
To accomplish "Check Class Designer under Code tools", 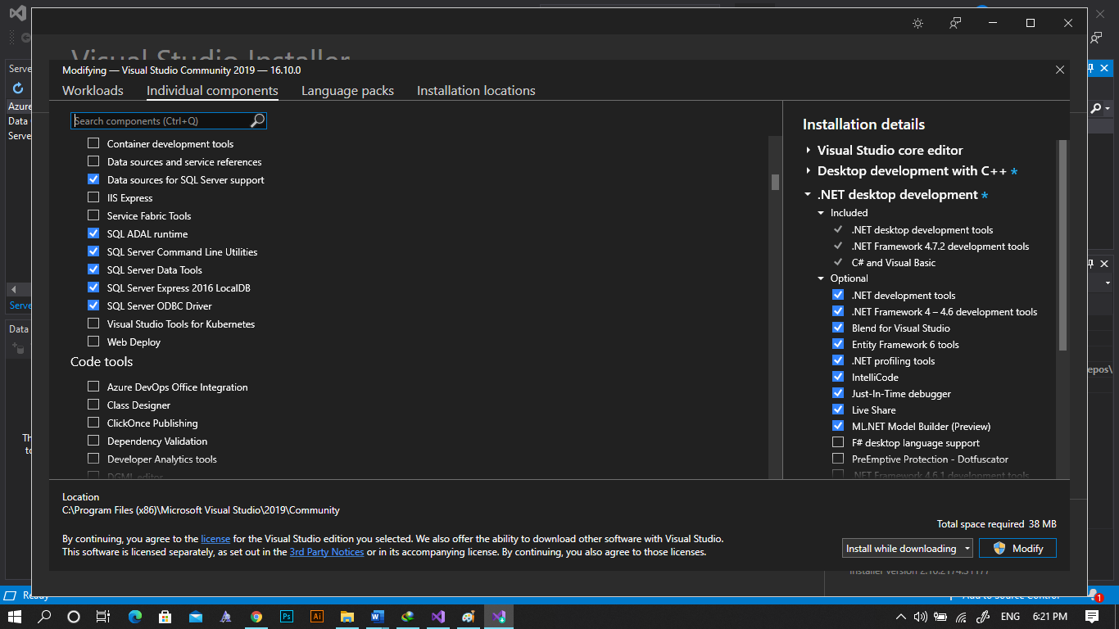I will pos(93,405).
